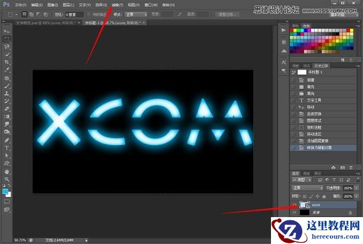Select the History Brush tool

[x=7, y=101]
